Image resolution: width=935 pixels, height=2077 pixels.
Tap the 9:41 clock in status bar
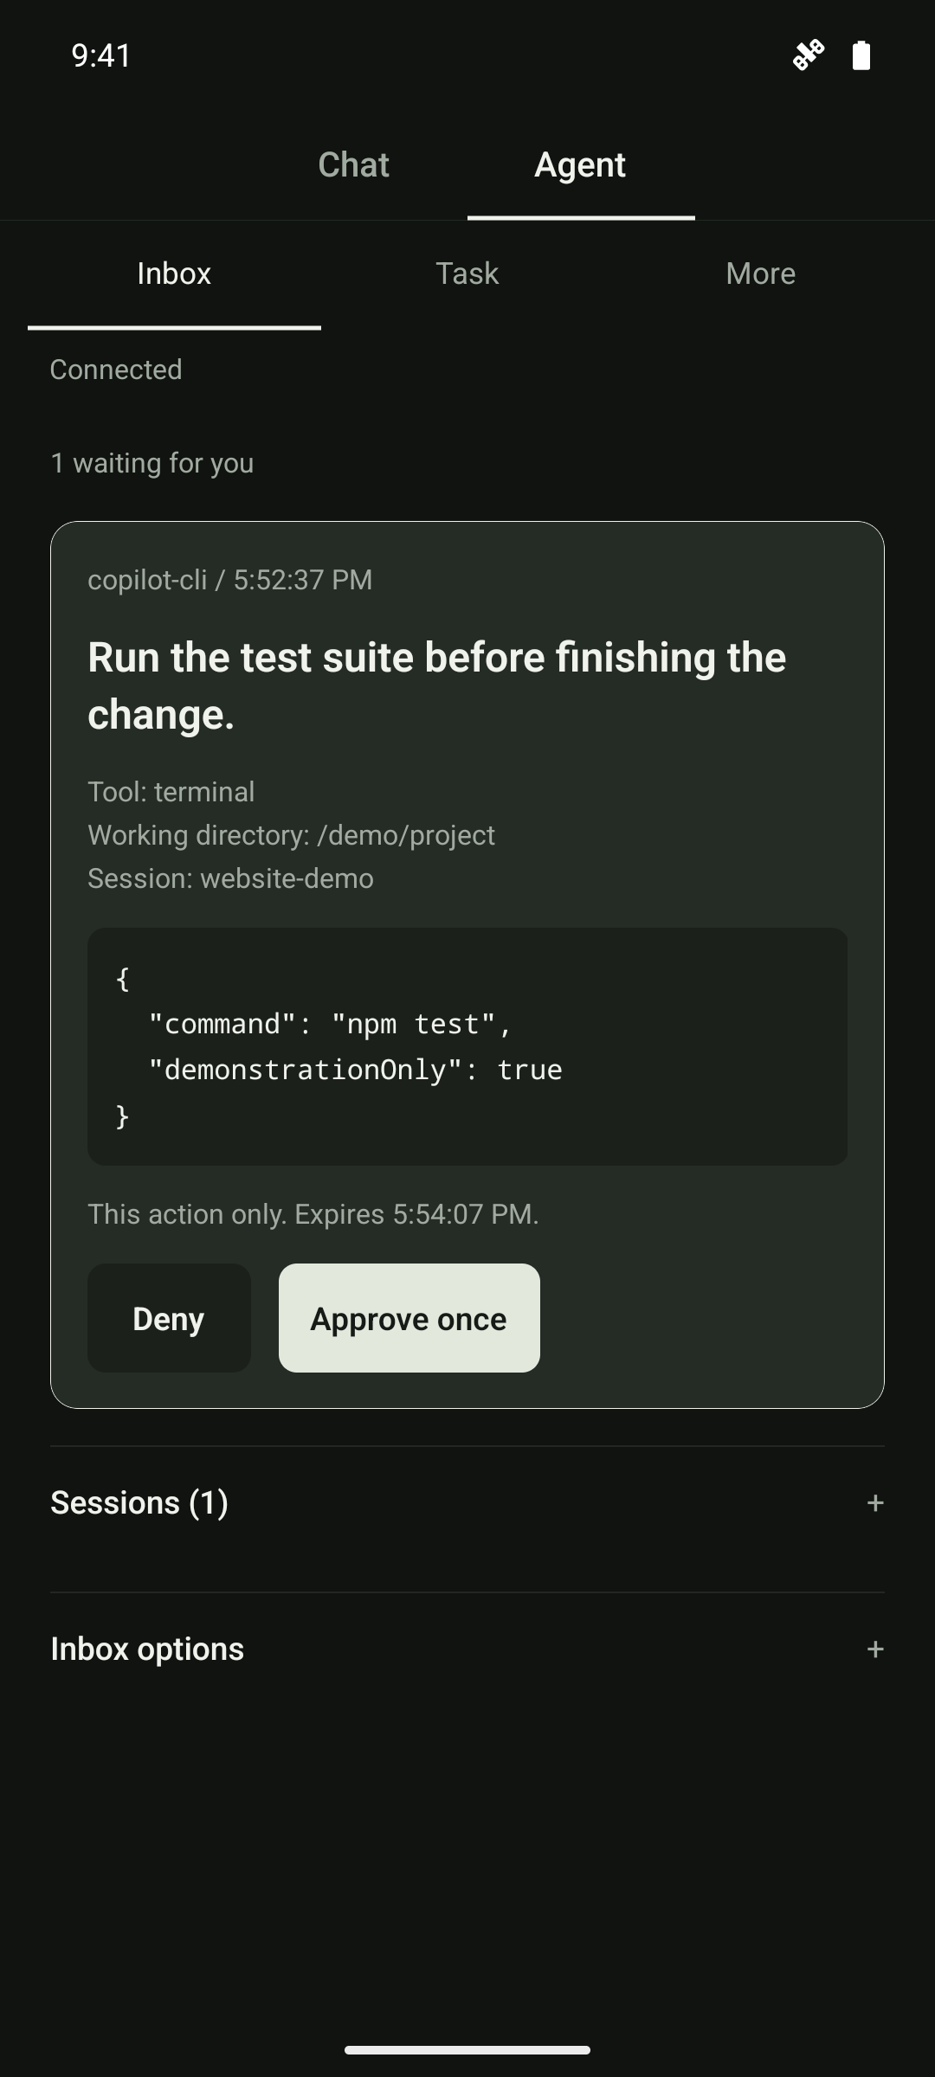101,55
